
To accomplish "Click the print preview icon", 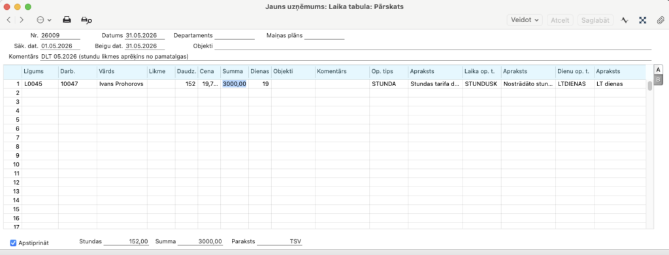I will pos(87,20).
